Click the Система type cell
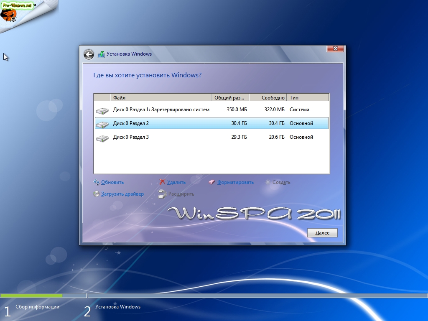The height and width of the screenshot is (321, 428). pos(299,110)
